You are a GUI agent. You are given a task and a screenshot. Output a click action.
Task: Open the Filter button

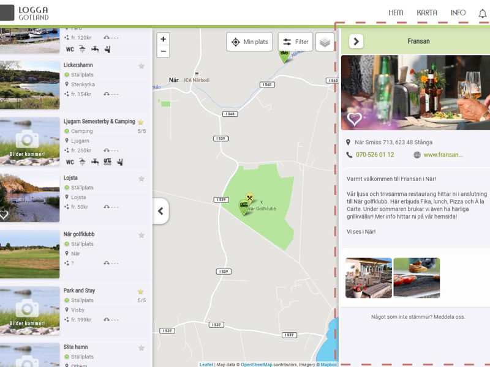pyautogui.click(x=295, y=42)
